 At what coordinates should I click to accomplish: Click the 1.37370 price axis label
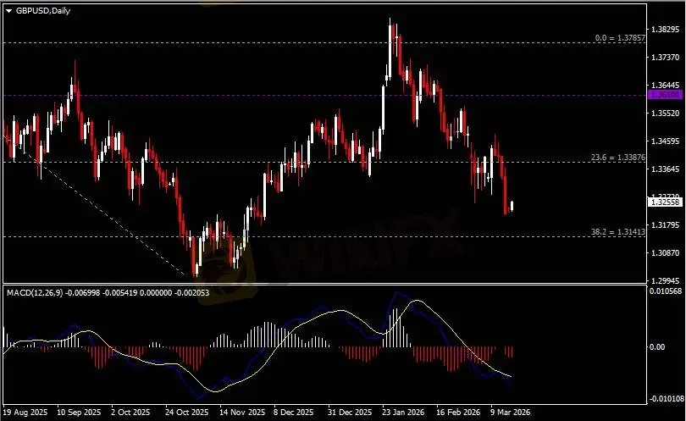(666, 58)
